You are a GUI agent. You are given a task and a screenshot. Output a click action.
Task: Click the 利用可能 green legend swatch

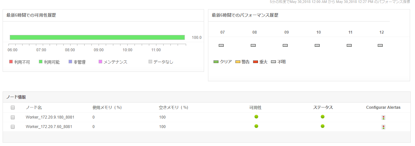click(x=41, y=61)
